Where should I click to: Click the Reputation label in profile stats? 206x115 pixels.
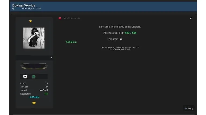point(25,94)
